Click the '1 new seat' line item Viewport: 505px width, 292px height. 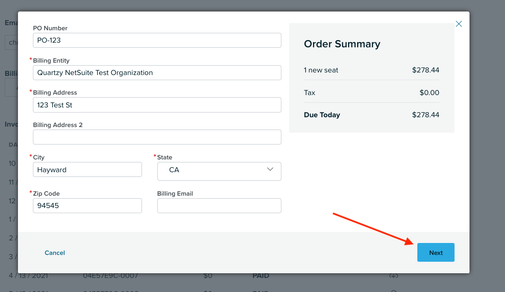pos(321,70)
